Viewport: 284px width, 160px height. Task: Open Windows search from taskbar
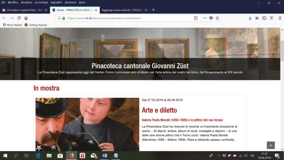pos(16,156)
